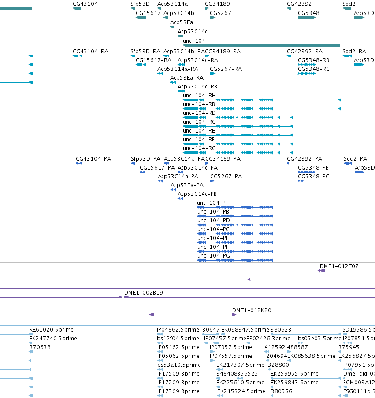Select the CG5348-PB protein label

[313, 168]
